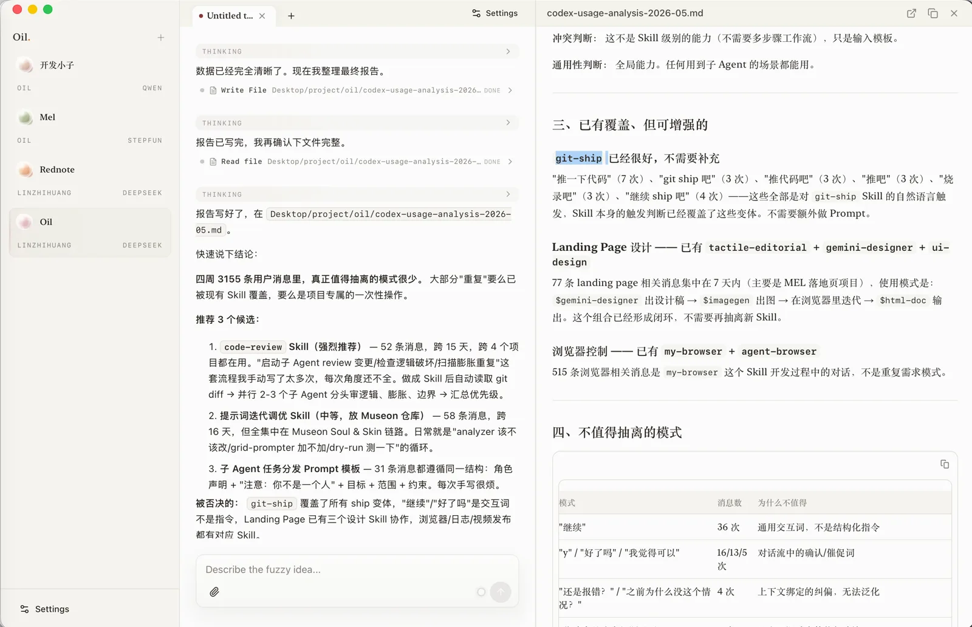Select the 开发小子 agent avatar
The width and height of the screenshot is (972, 627).
click(26, 65)
